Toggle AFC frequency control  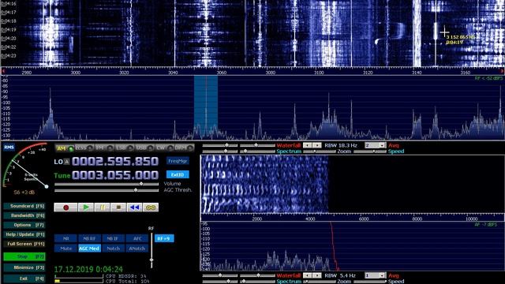point(137,238)
